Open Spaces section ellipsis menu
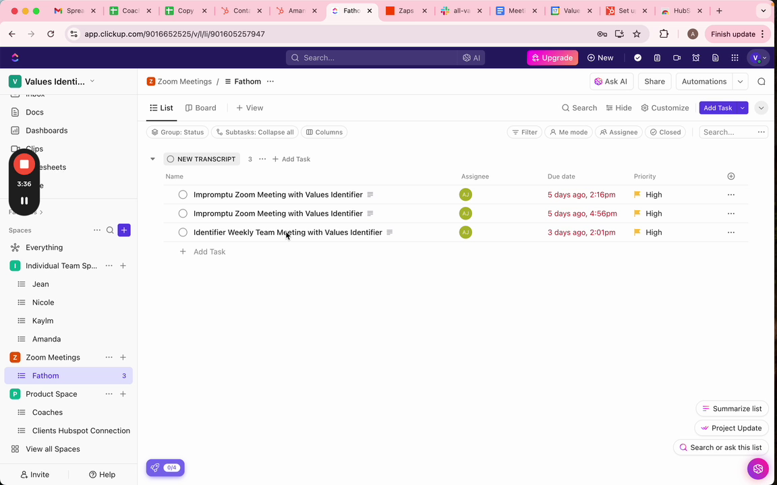Screen dimensions: 777x485 [x=97, y=230]
